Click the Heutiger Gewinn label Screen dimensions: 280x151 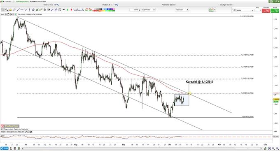pos(227,5)
